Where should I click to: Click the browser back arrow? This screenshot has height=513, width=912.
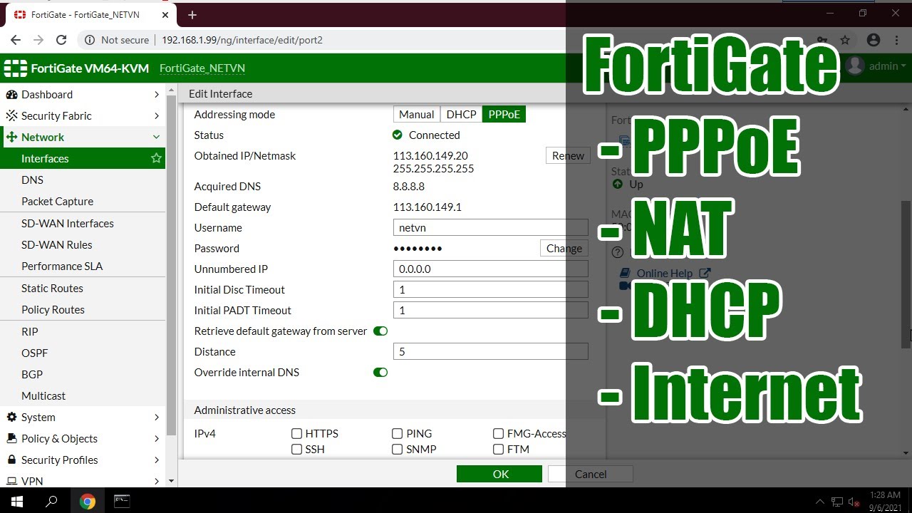click(16, 40)
